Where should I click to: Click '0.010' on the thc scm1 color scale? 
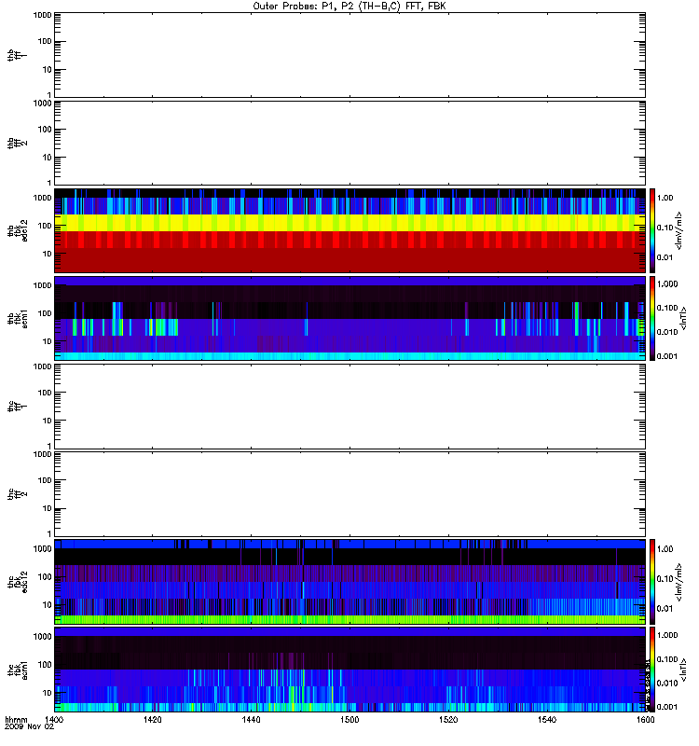point(667,683)
